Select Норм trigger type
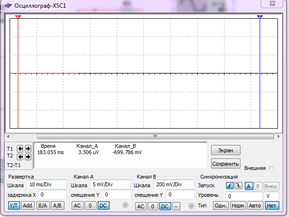289x217 pixels. 238,205
